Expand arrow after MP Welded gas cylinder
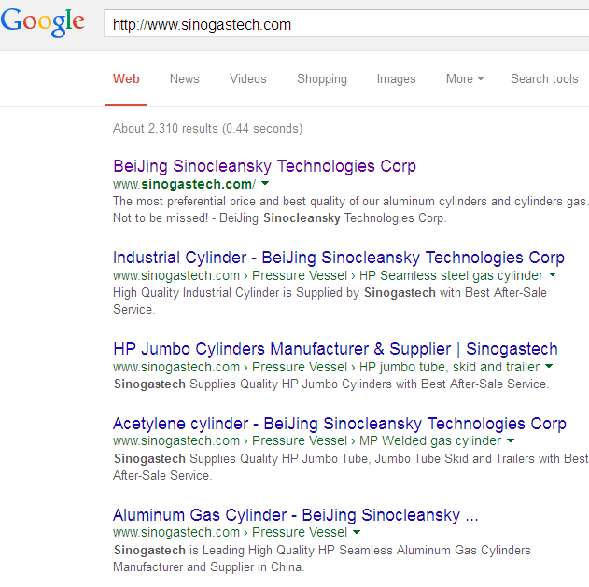 pyautogui.click(x=510, y=440)
